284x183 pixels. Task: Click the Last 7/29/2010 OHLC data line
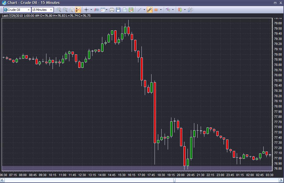tap(46, 16)
